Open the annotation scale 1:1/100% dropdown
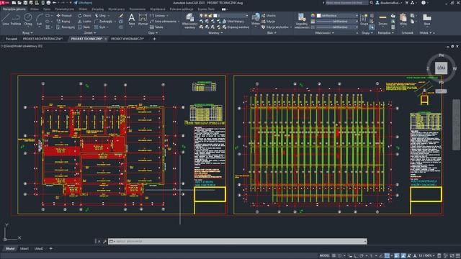This screenshot has width=461, height=259. coord(426,256)
